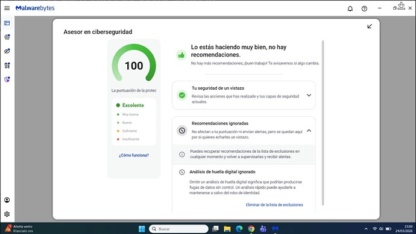Click Malwarebytes icon in taskbar

point(275,229)
